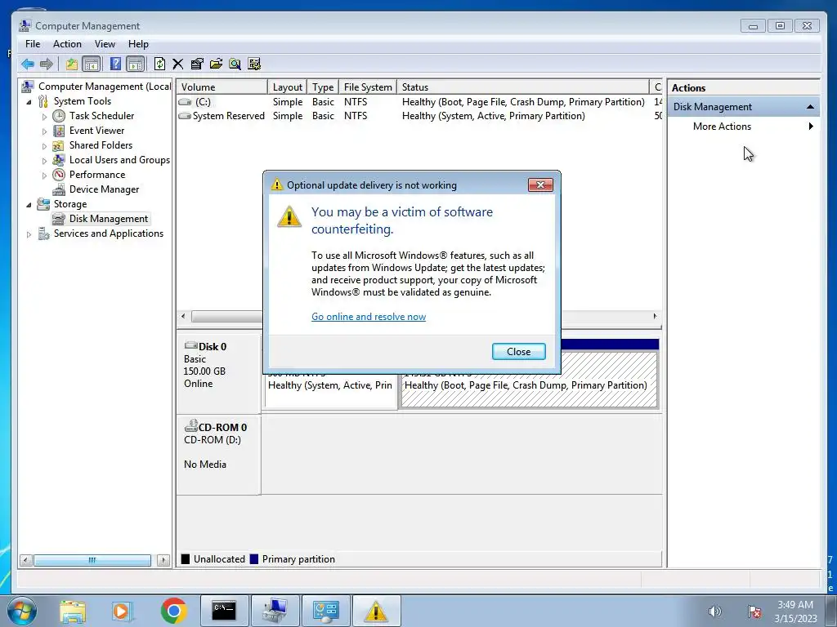Expand the Performance node arrow

pos(44,175)
